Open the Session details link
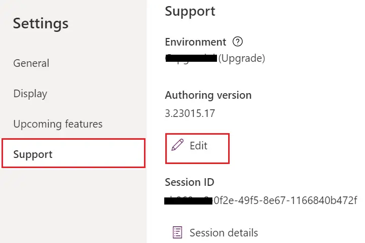The width and height of the screenshot is (365, 243). [215, 232]
